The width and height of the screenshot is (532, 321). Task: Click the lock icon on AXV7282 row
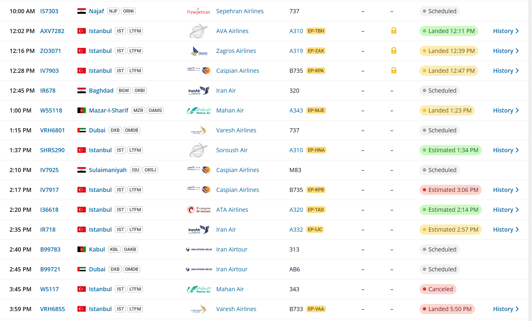coord(394,31)
